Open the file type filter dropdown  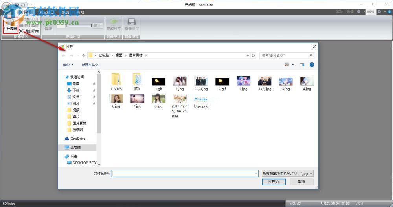(288, 173)
